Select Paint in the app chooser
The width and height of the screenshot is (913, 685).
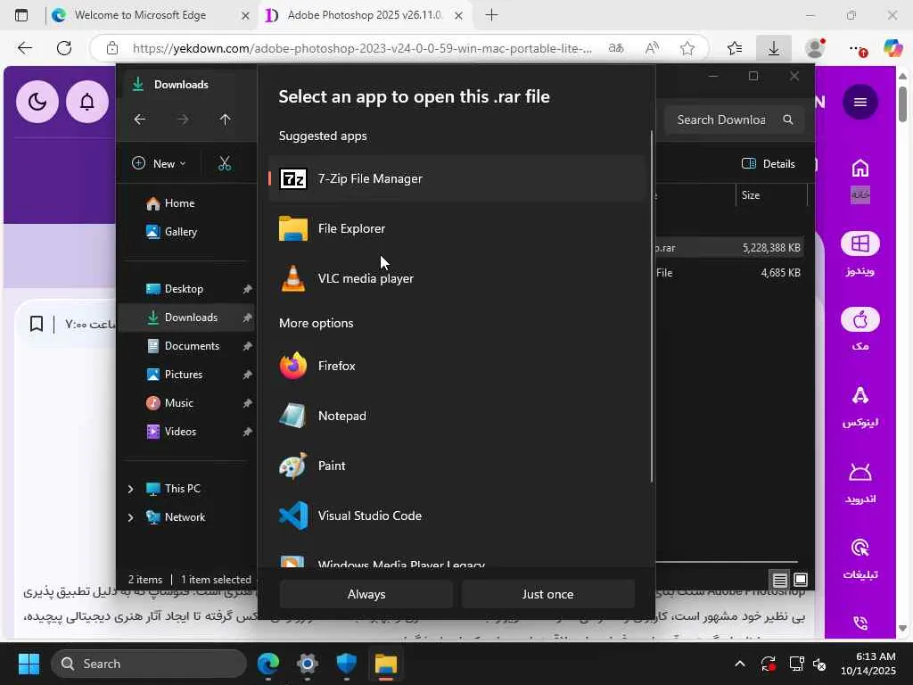pyautogui.click(x=457, y=466)
